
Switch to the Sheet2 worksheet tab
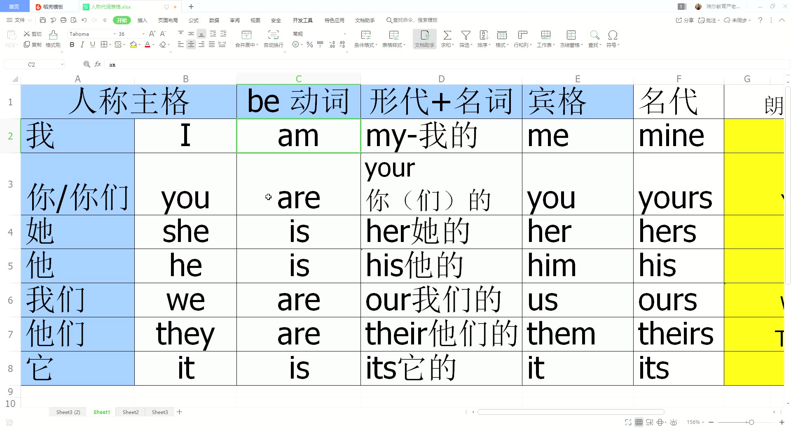(130, 412)
